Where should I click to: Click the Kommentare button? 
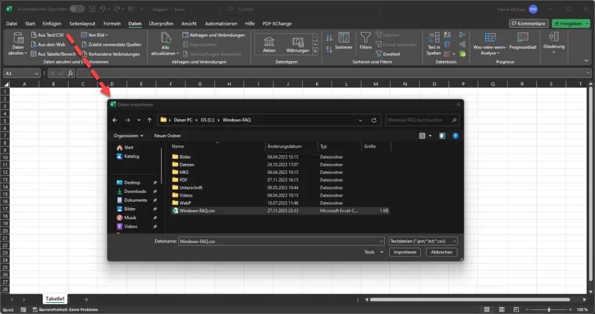tap(529, 23)
